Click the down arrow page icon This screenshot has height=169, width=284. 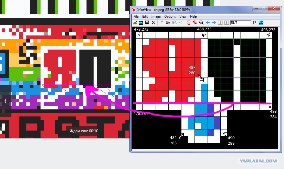tap(226, 22)
